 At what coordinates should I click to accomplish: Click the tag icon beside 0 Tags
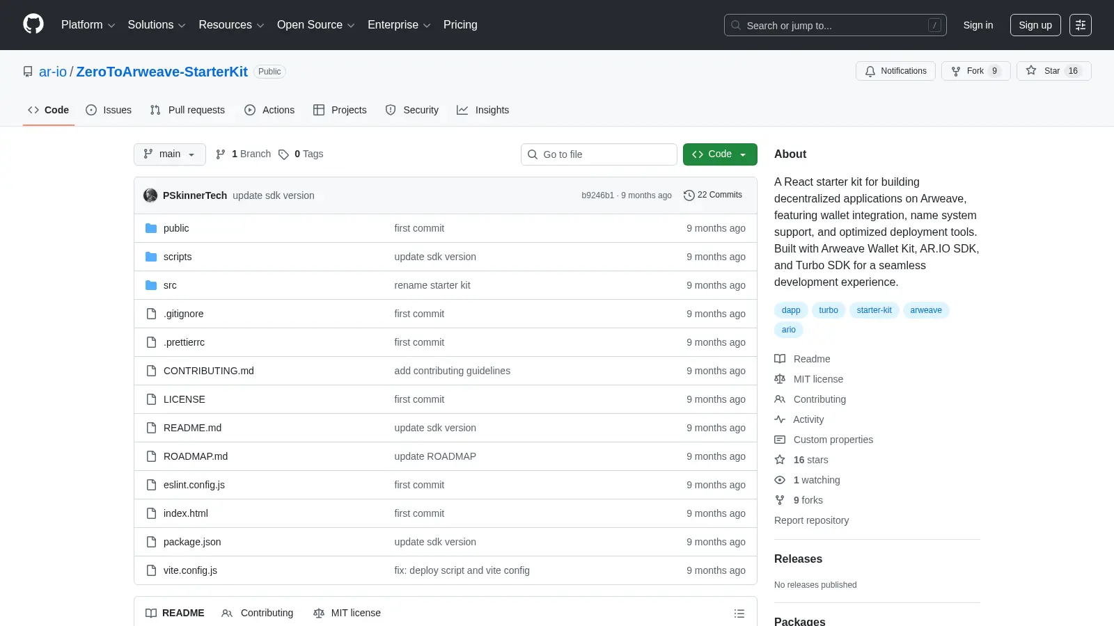(283, 154)
